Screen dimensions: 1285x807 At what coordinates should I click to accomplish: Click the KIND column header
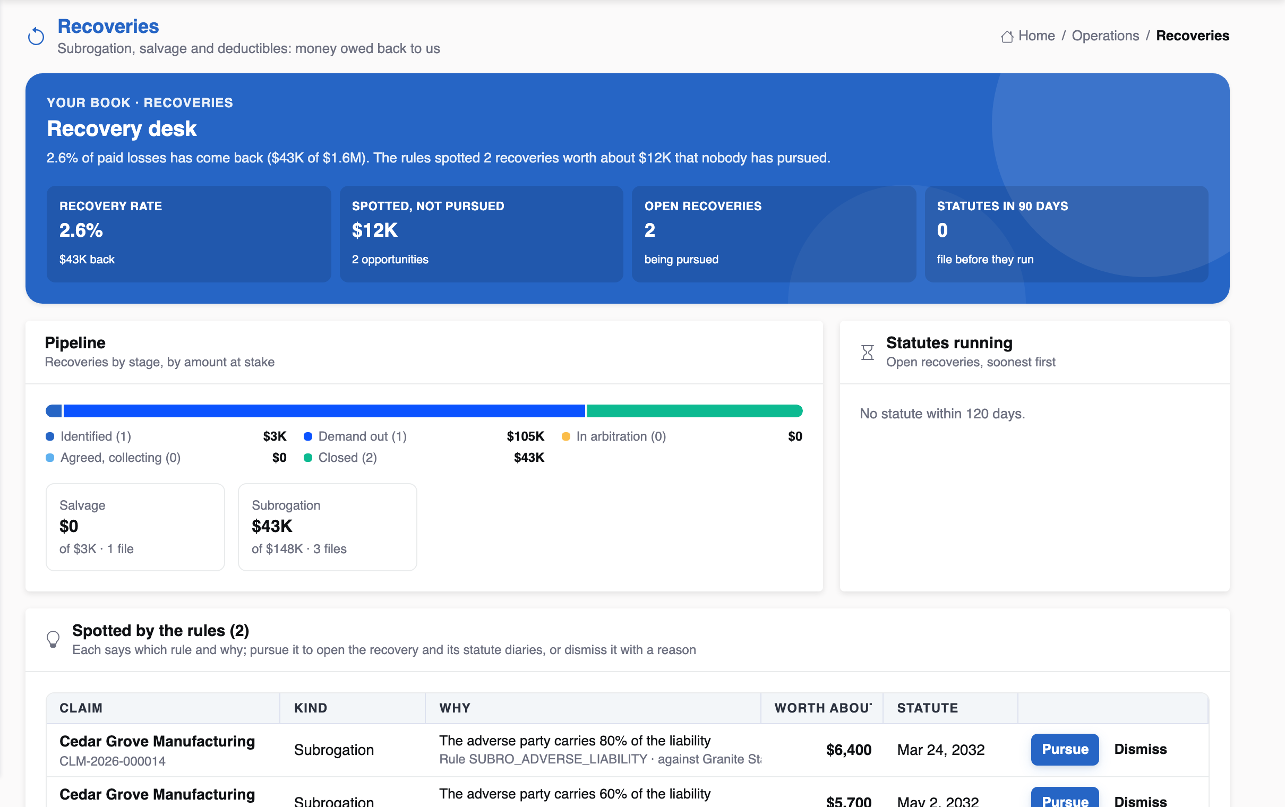point(352,708)
